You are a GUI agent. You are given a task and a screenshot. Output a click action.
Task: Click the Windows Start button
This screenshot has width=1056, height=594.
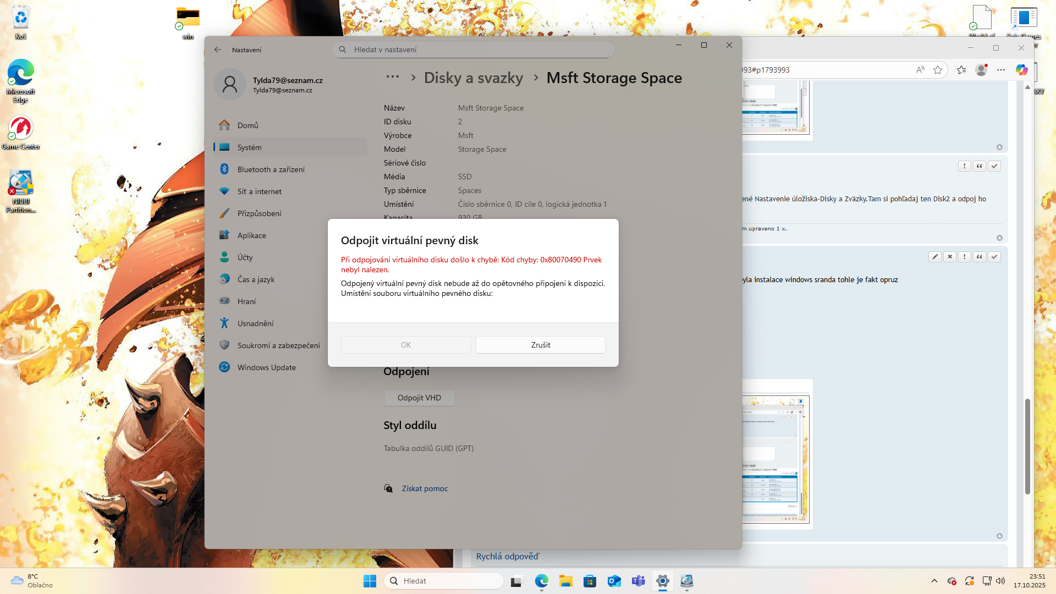tap(370, 581)
